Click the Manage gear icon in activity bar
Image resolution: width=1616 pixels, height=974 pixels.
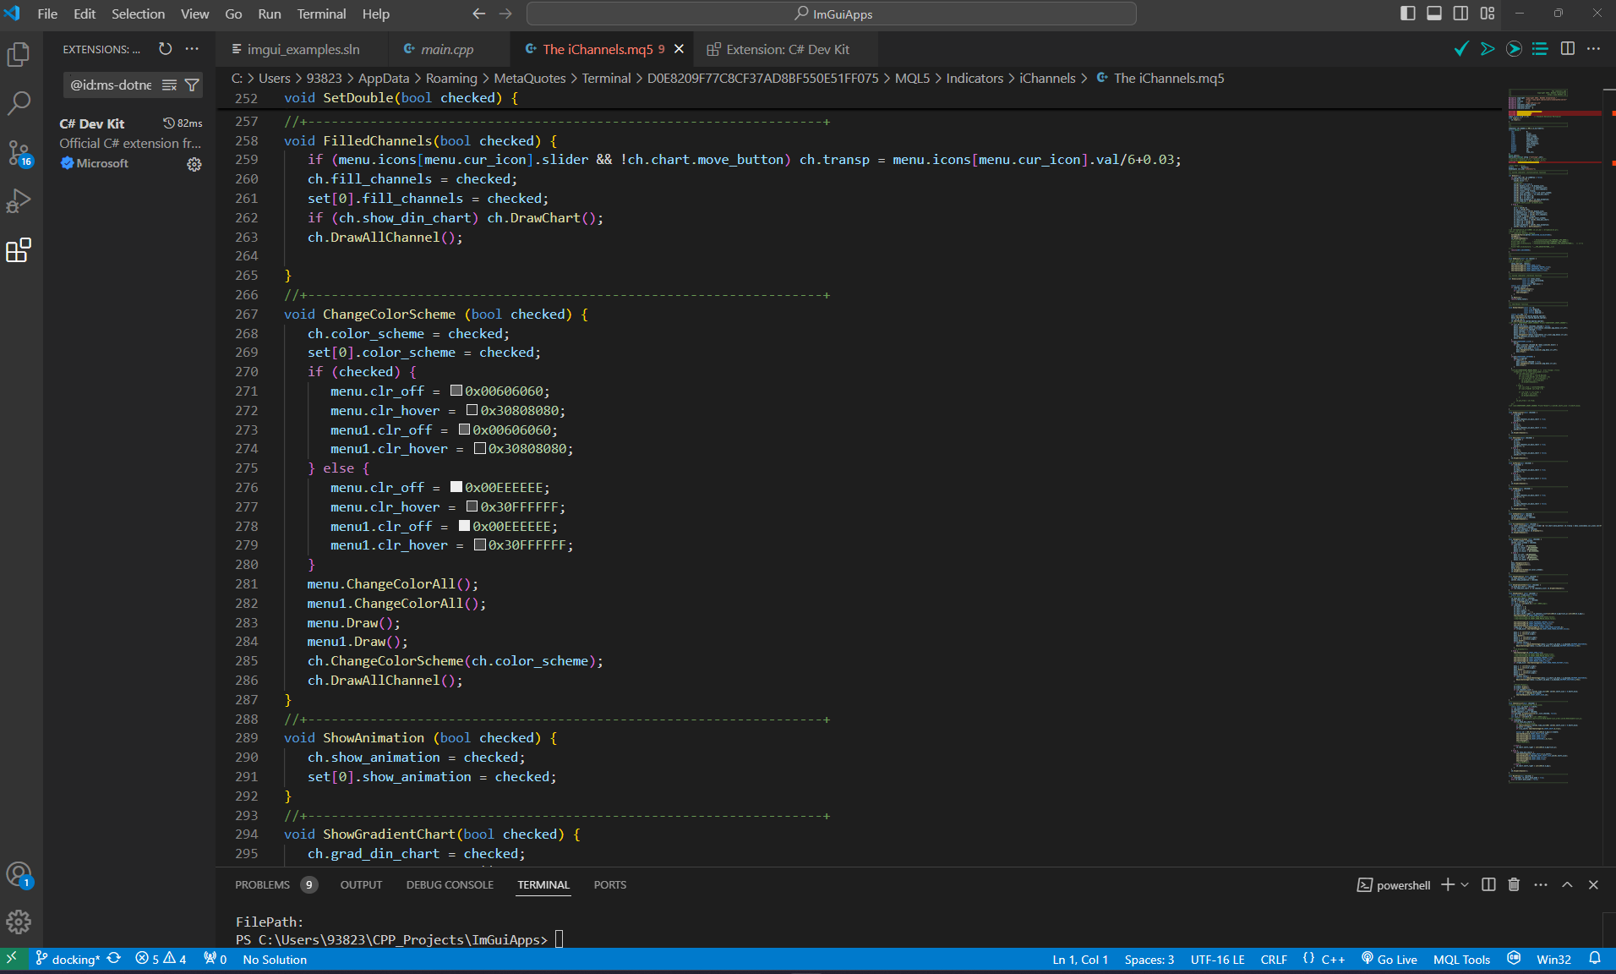pyautogui.click(x=19, y=922)
